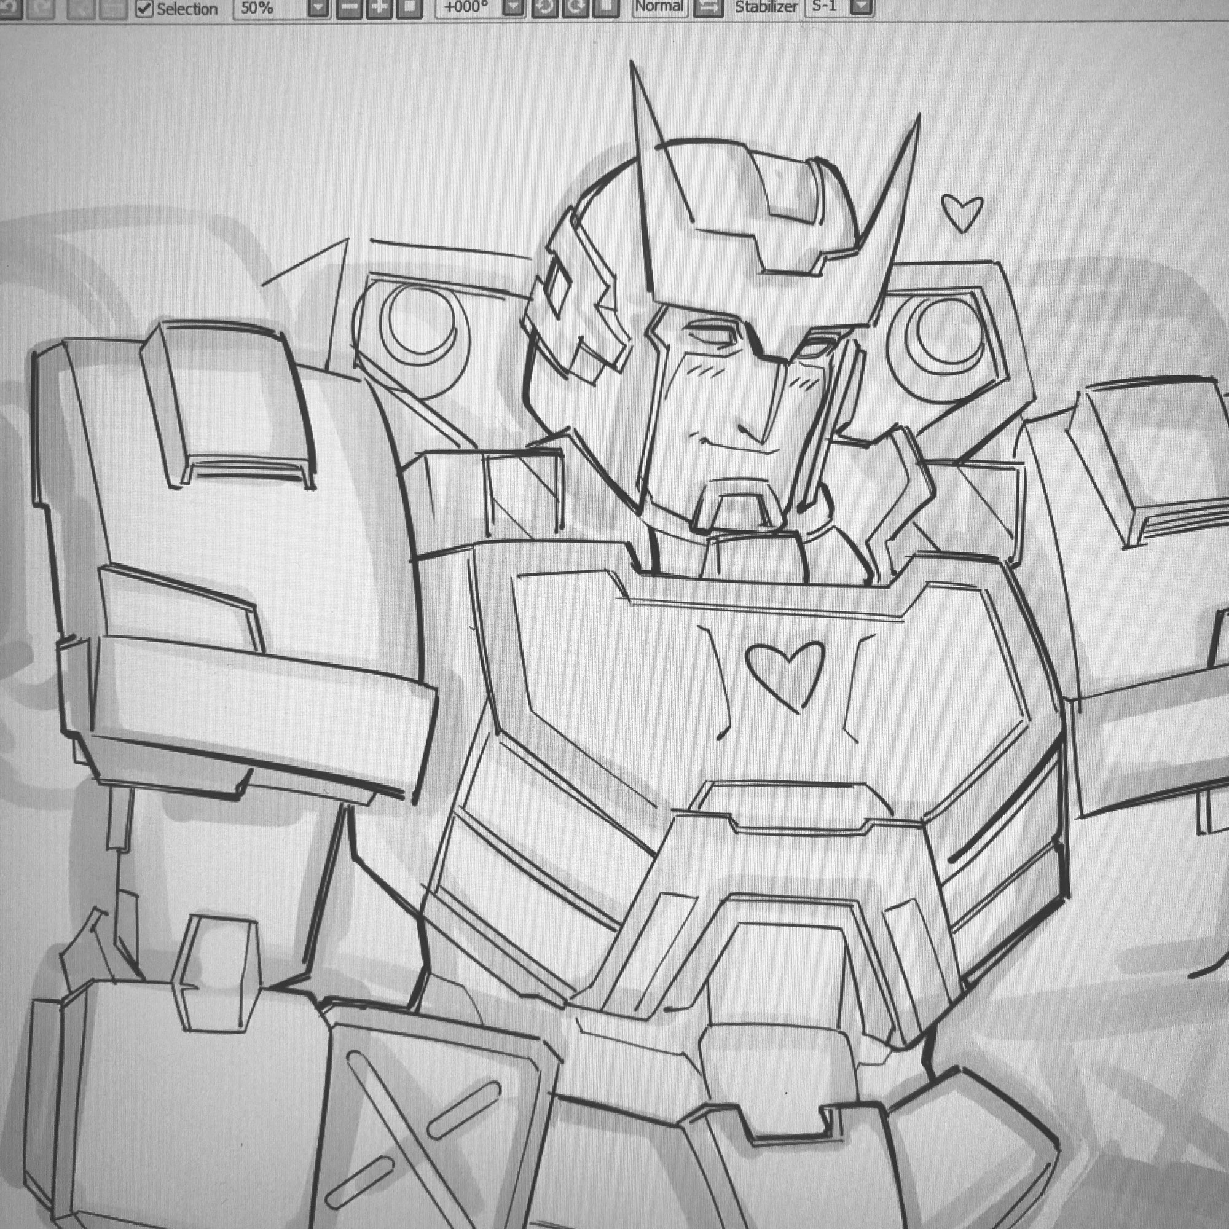Click the Stabilizer S-1 value box
This screenshot has height=1229, width=1229.
(x=825, y=7)
